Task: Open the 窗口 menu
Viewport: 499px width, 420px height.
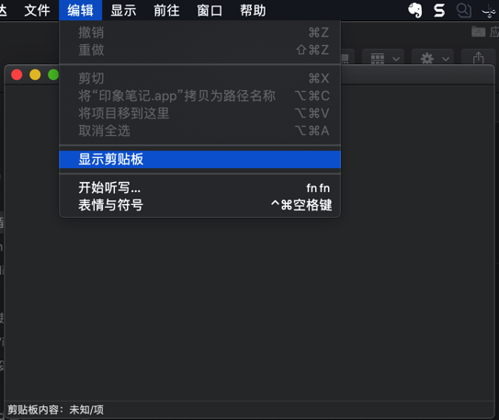Action: point(210,10)
